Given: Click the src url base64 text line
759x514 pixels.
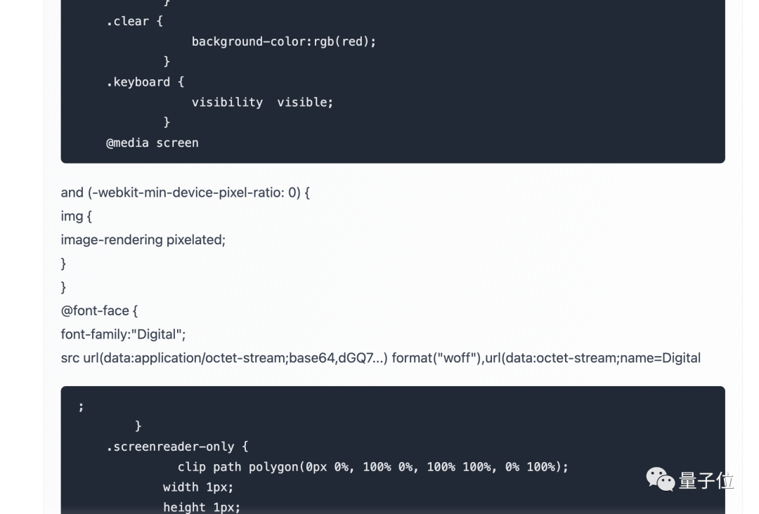Looking at the screenshot, I should point(223,358).
